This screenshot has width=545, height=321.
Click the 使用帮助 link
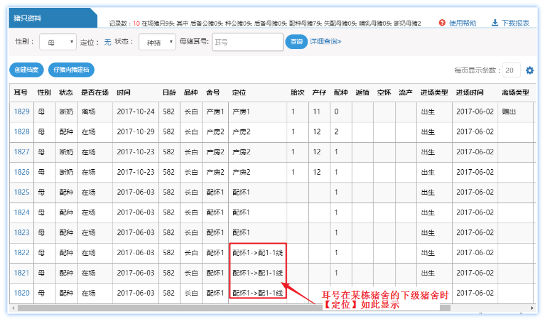pos(462,23)
